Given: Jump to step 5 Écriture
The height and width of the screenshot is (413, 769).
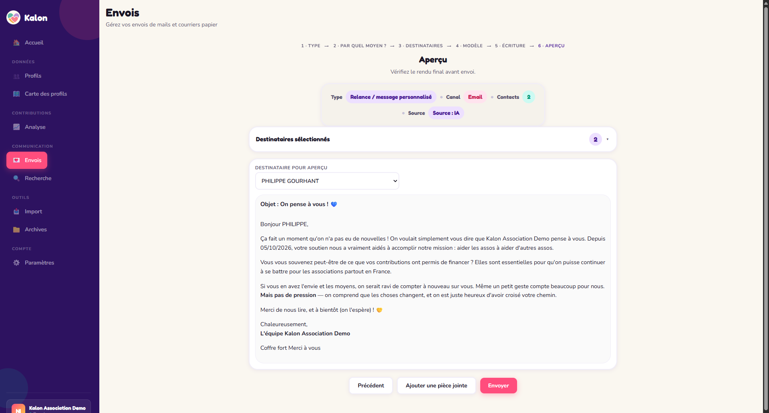Looking at the screenshot, I should pyautogui.click(x=510, y=46).
